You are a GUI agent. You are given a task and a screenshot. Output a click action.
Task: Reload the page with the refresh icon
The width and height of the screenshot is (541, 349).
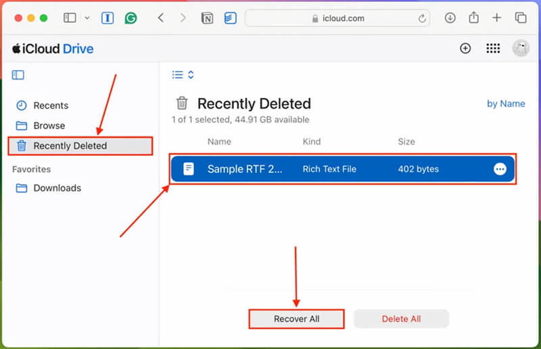coord(422,18)
